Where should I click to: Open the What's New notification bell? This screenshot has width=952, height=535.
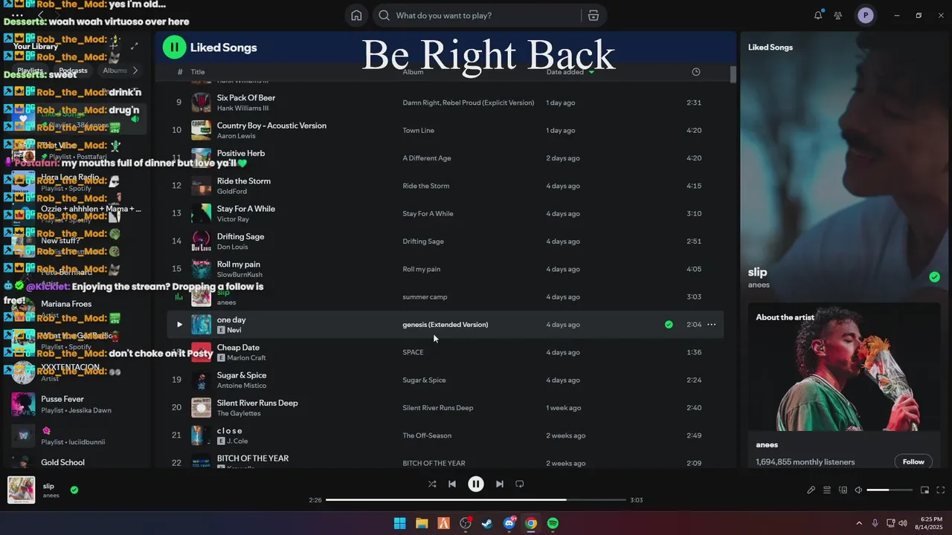pos(818,15)
